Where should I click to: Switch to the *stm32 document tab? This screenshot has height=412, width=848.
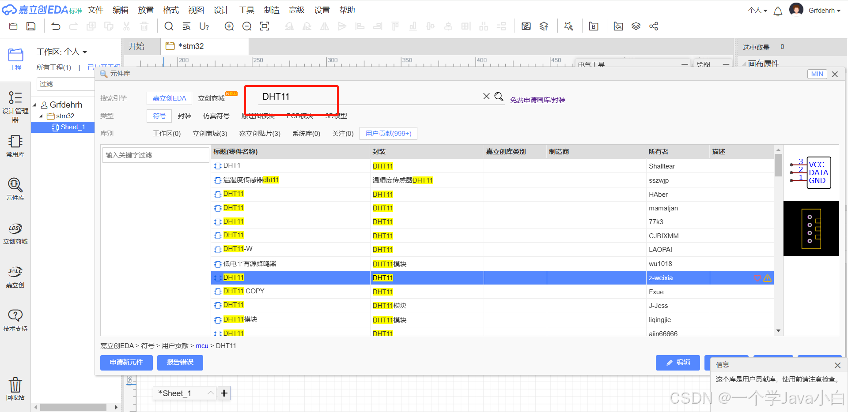(204, 46)
